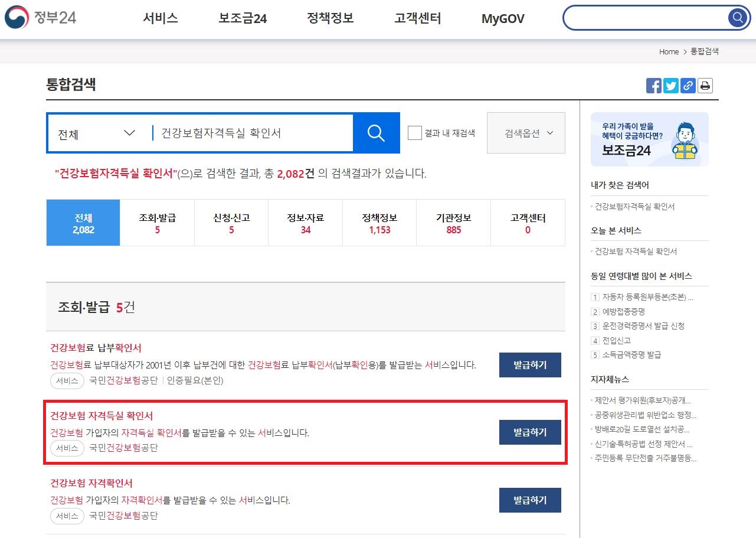Viewport: 756px width, 538px height.
Task: Share results via the Facebook icon
Action: (653, 86)
